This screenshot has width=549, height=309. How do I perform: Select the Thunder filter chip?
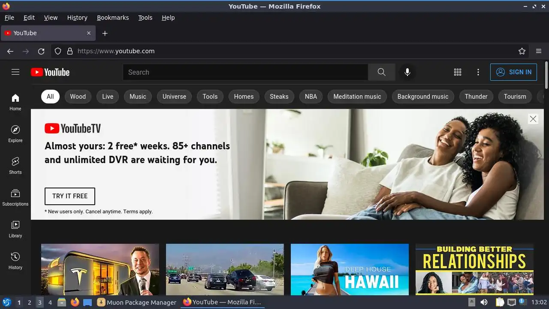tap(476, 97)
